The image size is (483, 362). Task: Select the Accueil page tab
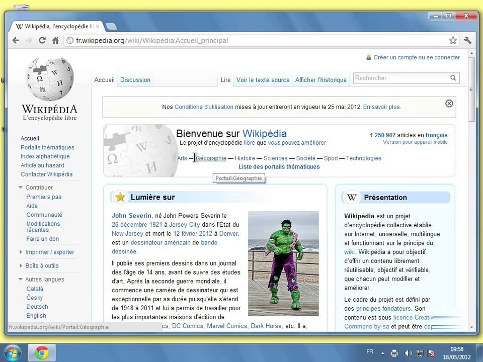click(104, 80)
